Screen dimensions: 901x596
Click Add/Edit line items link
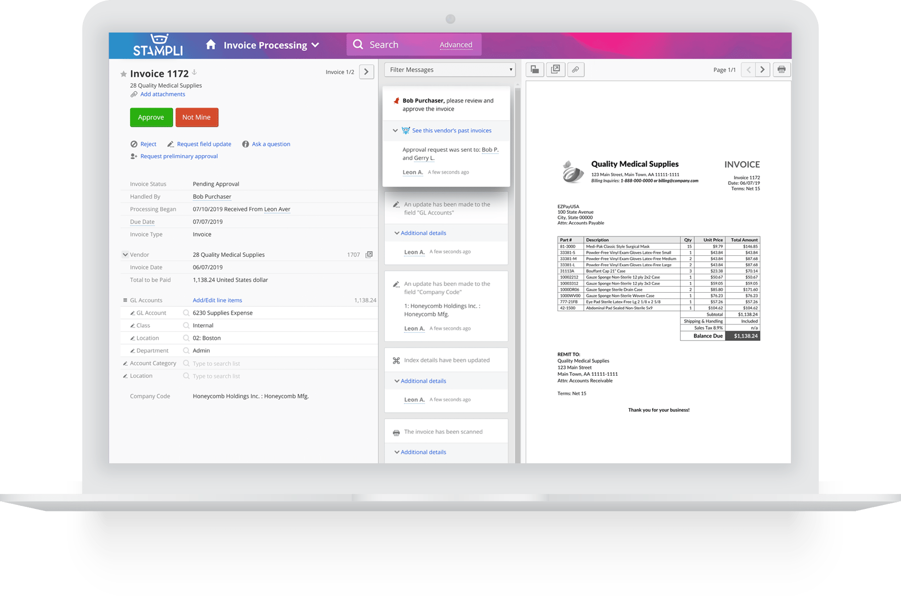[x=217, y=300]
